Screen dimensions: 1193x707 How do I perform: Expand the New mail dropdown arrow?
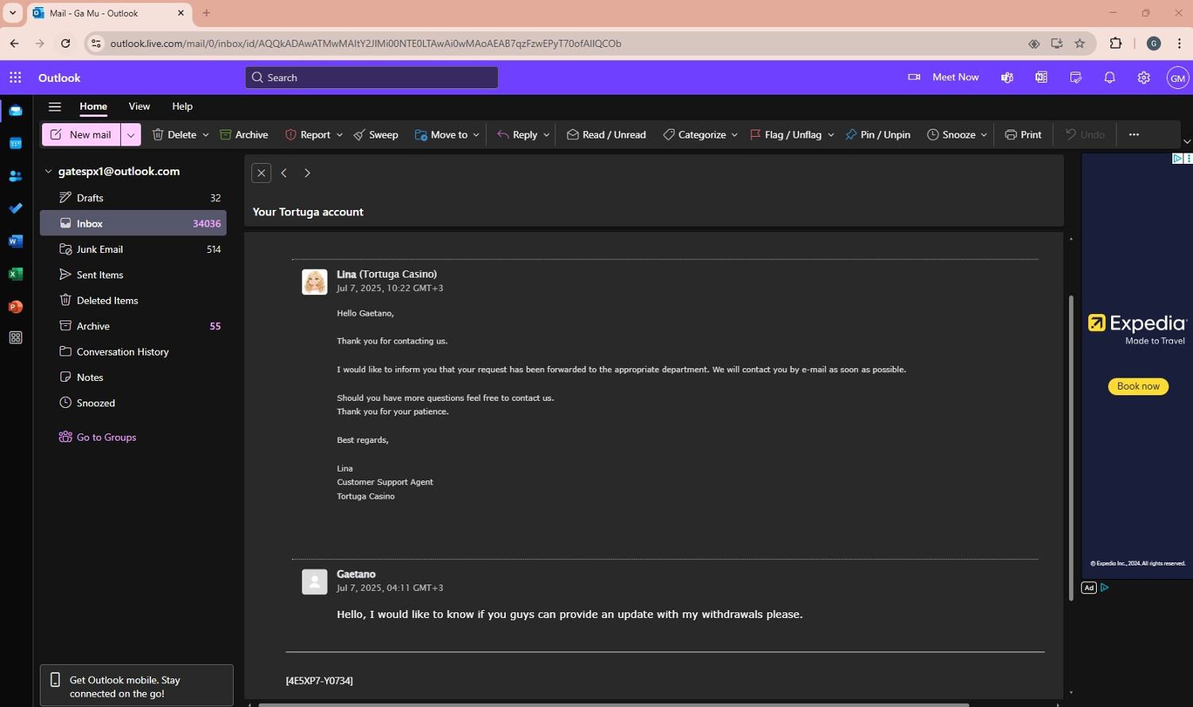pos(130,134)
